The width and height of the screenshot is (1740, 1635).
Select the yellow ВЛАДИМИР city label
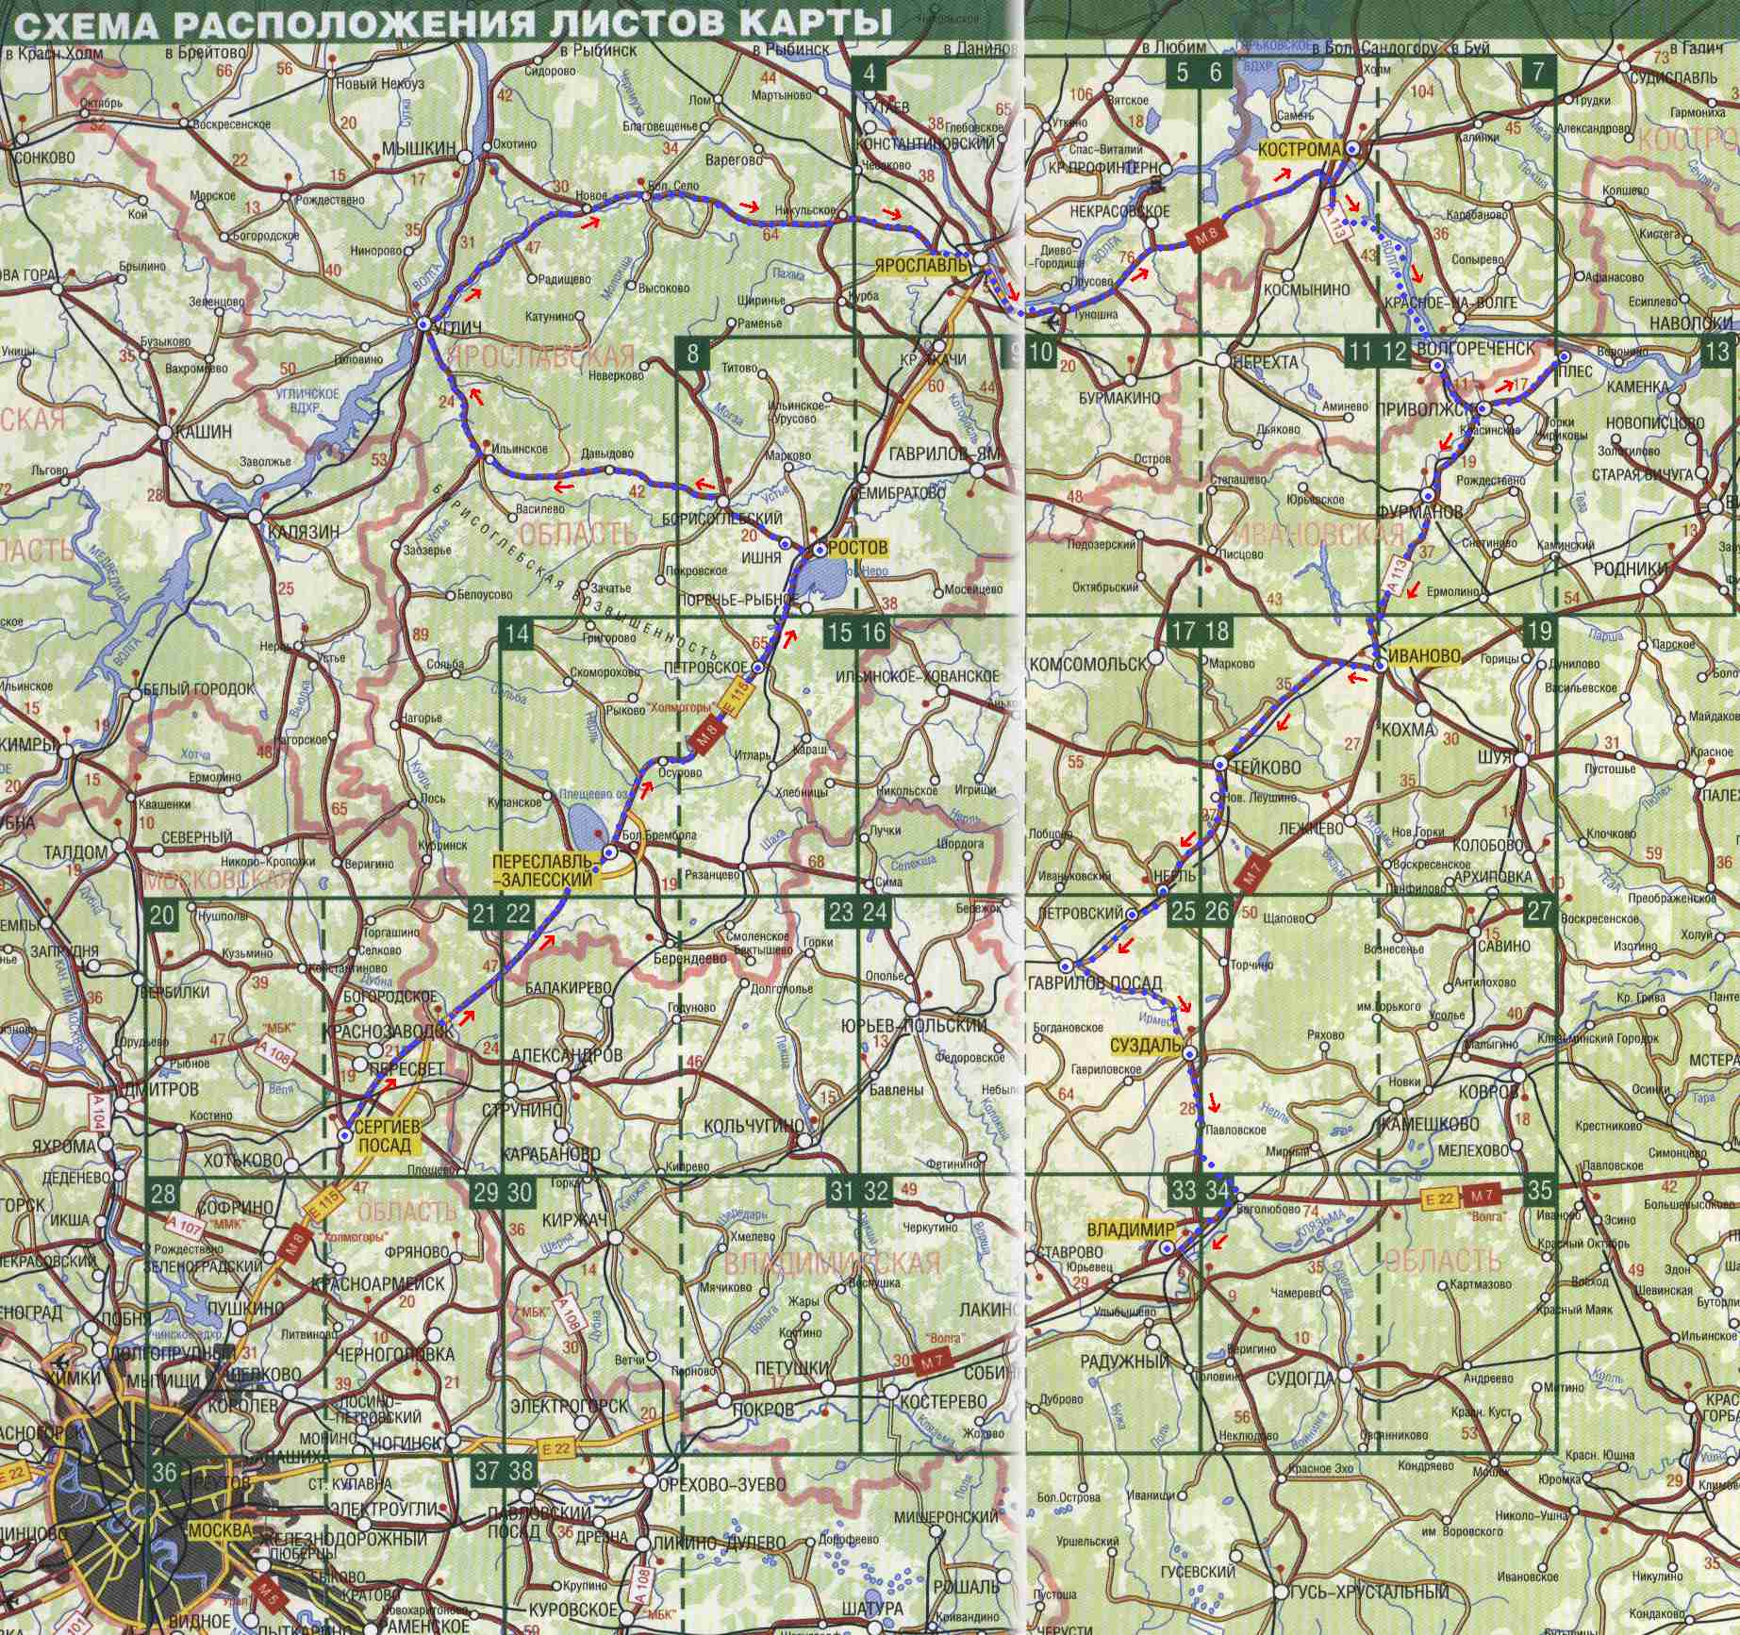(1129, 1230)
